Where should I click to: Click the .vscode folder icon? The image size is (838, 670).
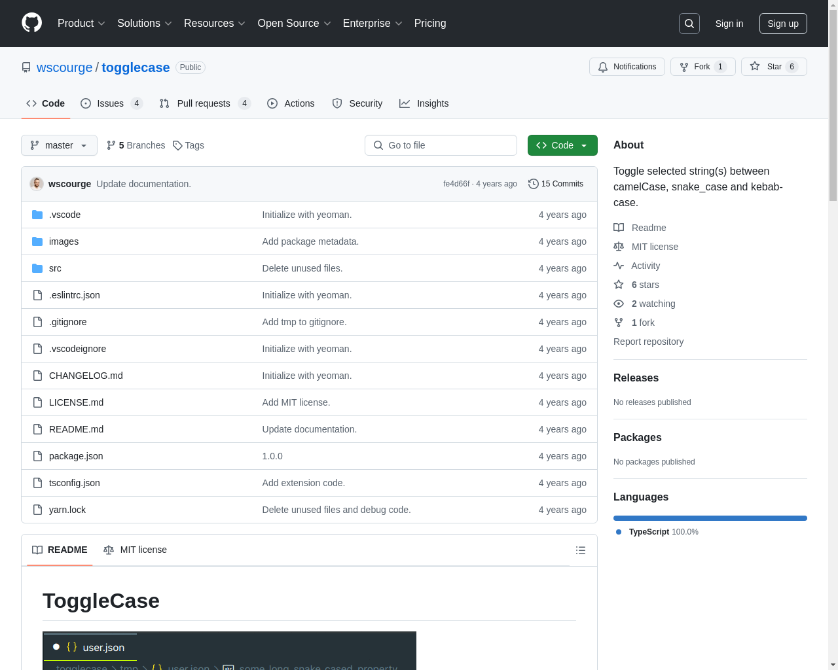[37, 215]
